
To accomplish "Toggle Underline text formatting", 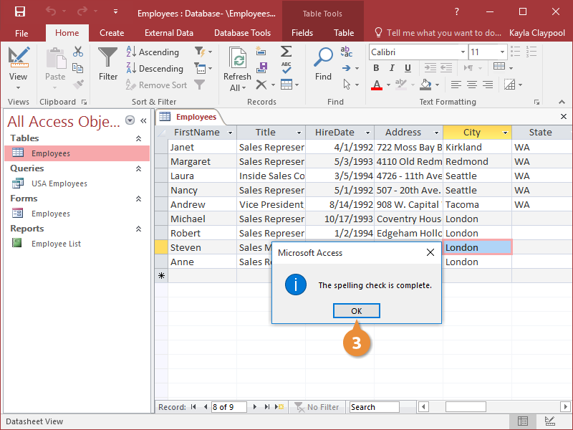I will 408,68.
